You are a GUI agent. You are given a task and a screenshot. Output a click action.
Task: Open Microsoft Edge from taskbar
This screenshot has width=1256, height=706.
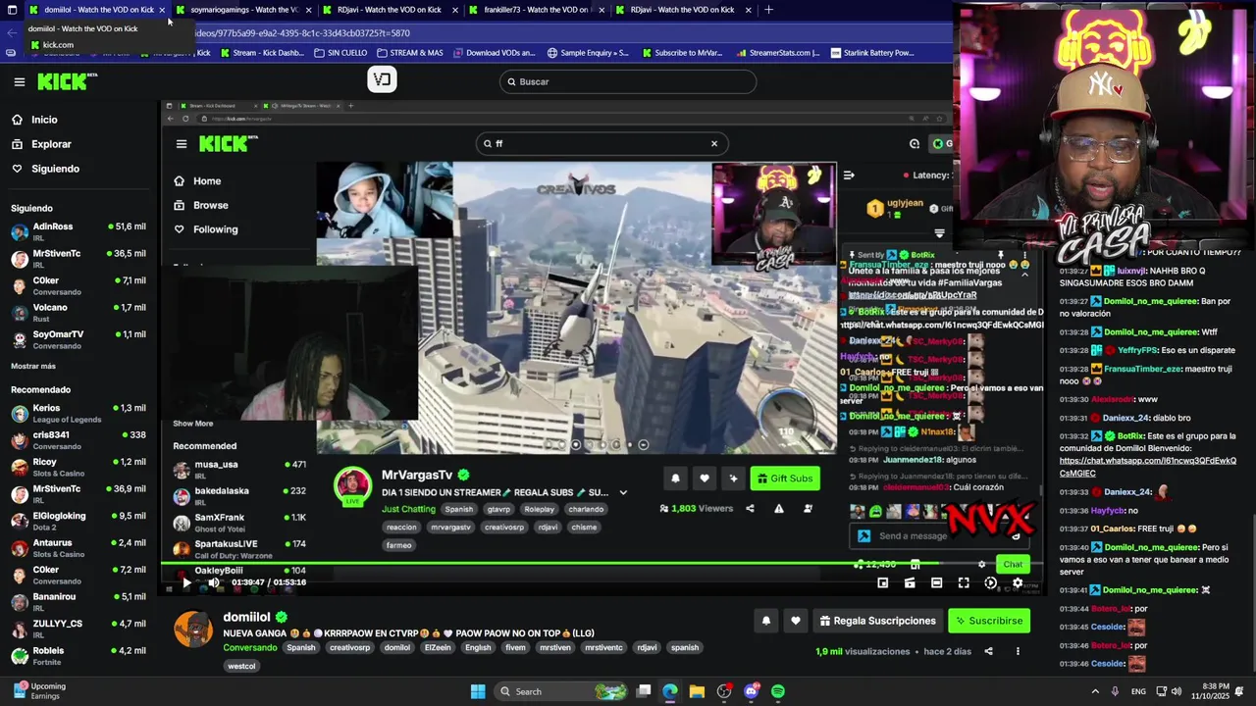[670, 691]
